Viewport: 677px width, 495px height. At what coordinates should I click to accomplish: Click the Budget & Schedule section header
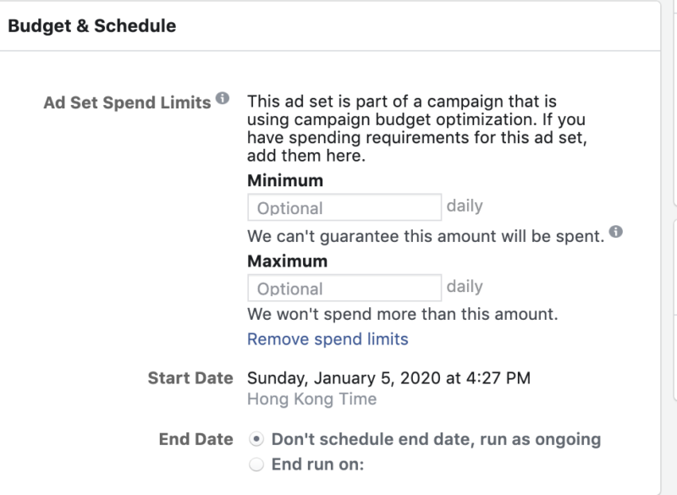pyautogui.click(x=91, y=26)
